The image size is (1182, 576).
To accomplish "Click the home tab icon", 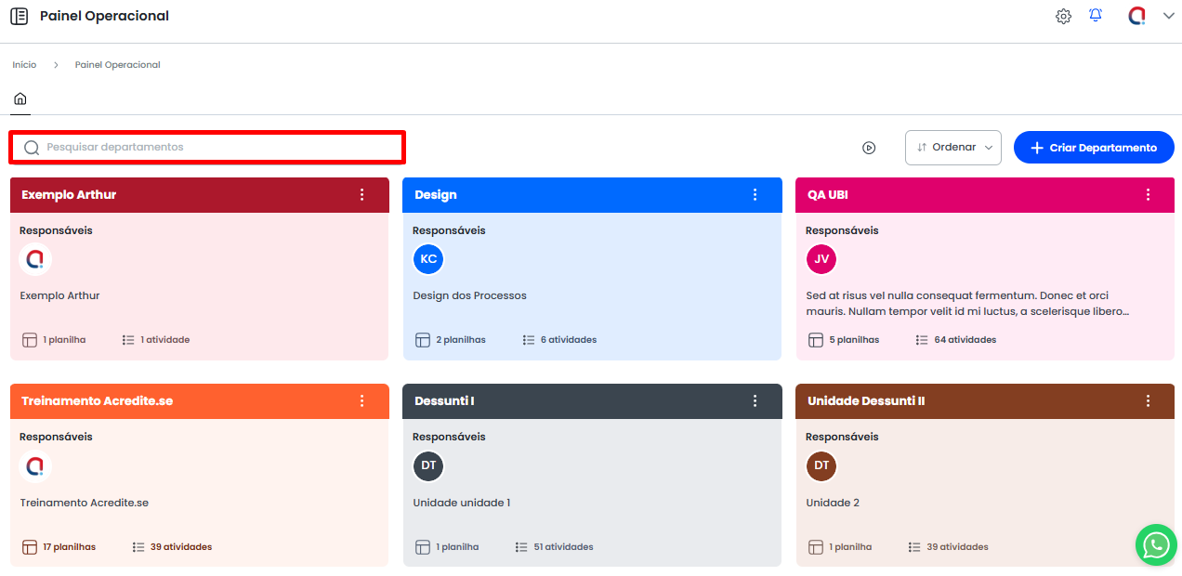I will [20, 98].
